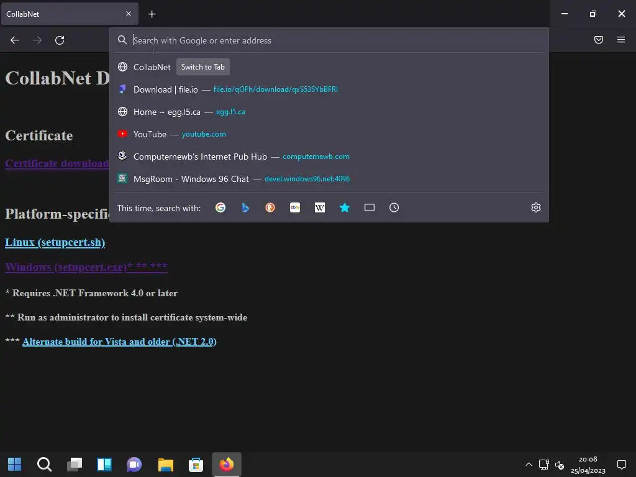Search this time with Wikipedia
Viewport: 636px width, 477px height.
pyautogui.click(x=320, y=207)
